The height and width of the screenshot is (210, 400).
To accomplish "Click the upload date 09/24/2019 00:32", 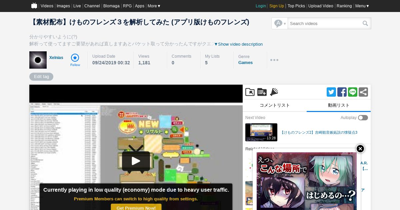I will (111, 63).
